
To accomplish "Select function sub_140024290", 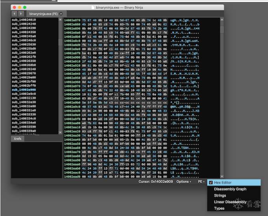I will point(24,28).
